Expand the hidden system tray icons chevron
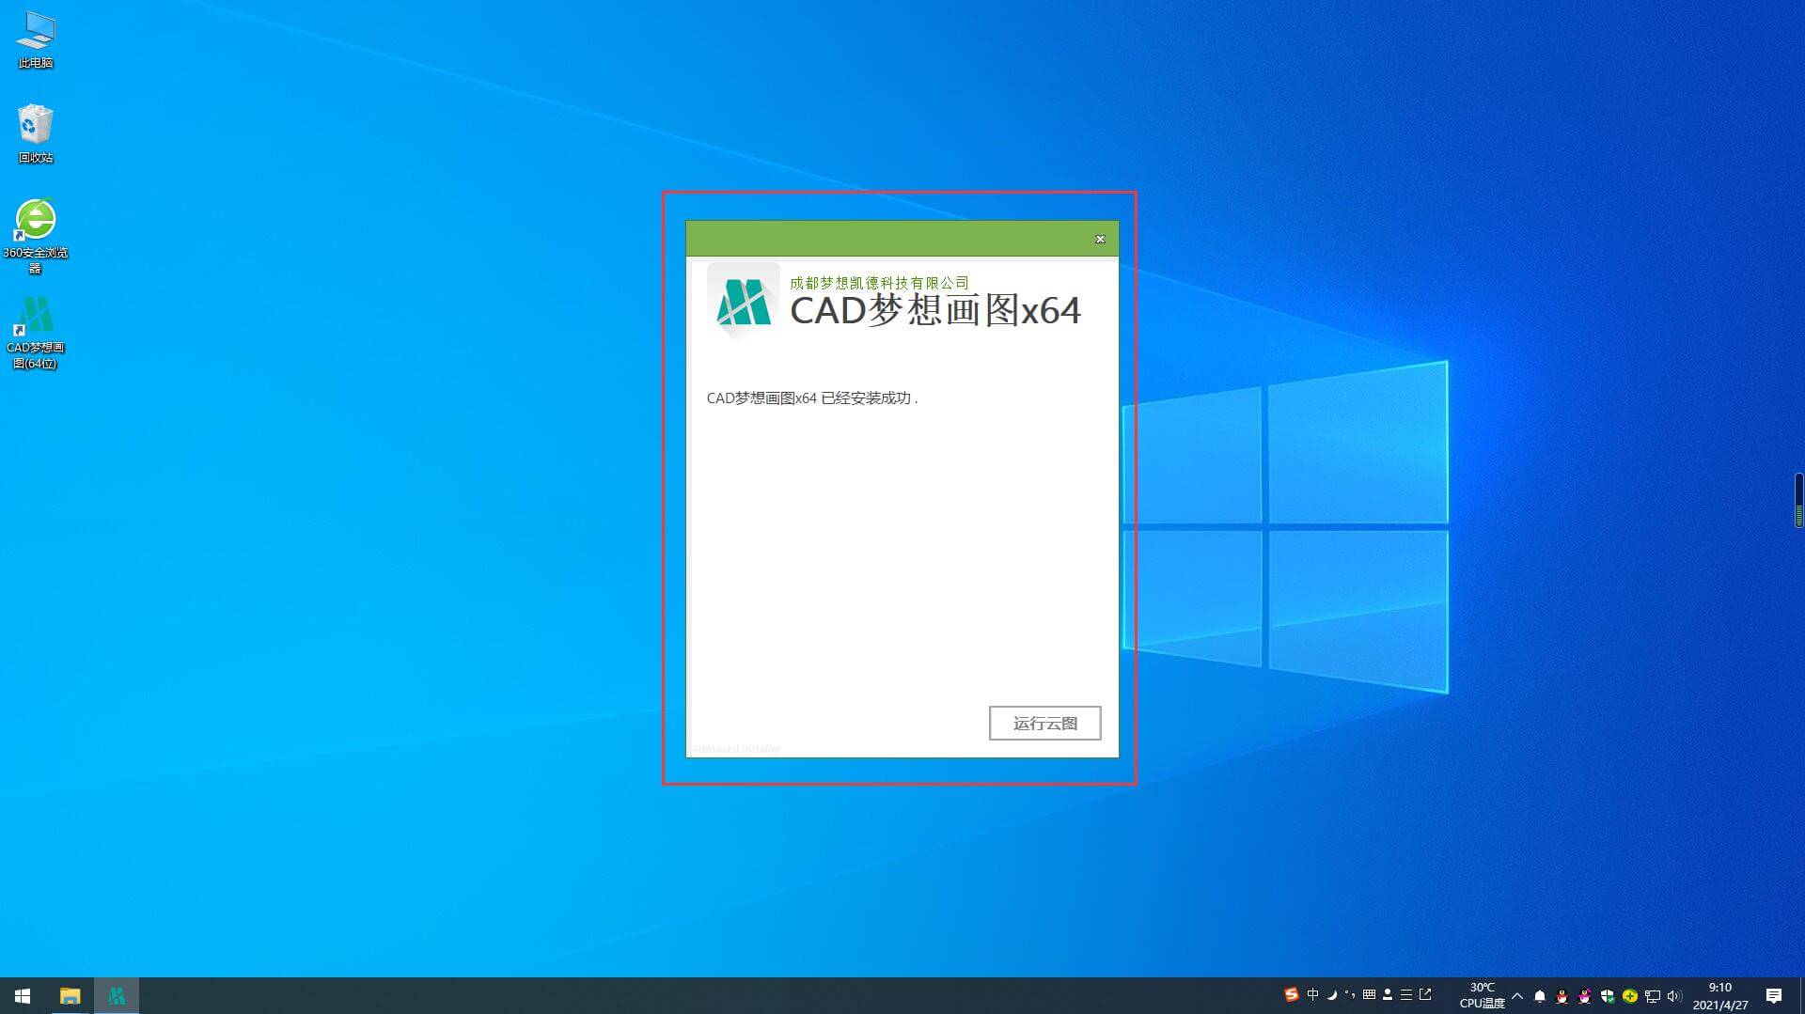The height and width of the screenshot is (1014, 1805). click(1517, 995)
